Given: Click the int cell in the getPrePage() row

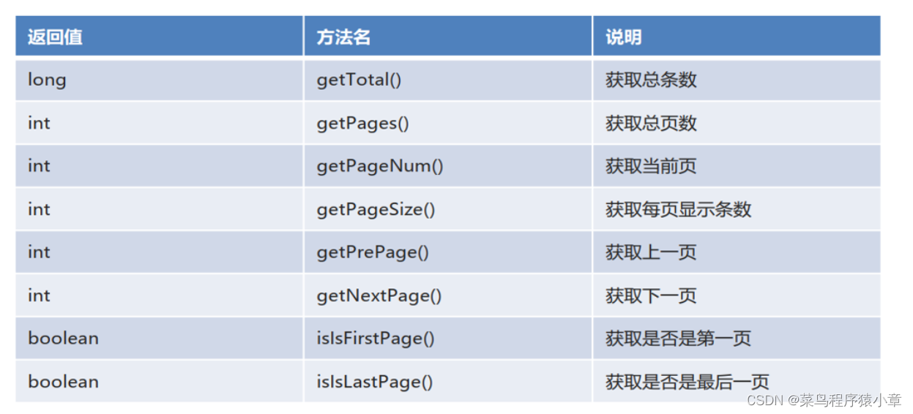Looking at the screenshot, I should tap(159, 252).
